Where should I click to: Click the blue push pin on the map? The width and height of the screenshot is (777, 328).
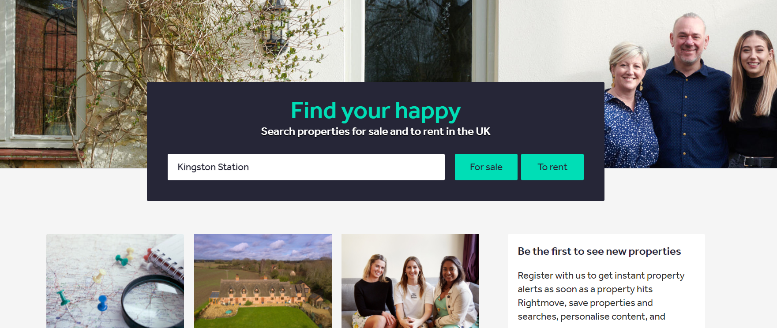click(102, 303)
